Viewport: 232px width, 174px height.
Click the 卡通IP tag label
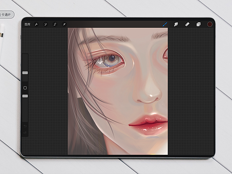[5, 15]
